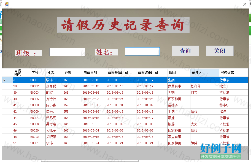The image size is (251, 162).
Task: Click reviewer cell 刘亦菲
Action: coord(205,86)
